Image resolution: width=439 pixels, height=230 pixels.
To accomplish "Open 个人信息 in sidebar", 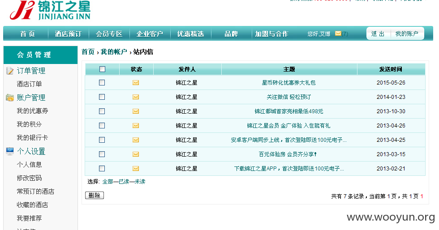I will [30, 165].
